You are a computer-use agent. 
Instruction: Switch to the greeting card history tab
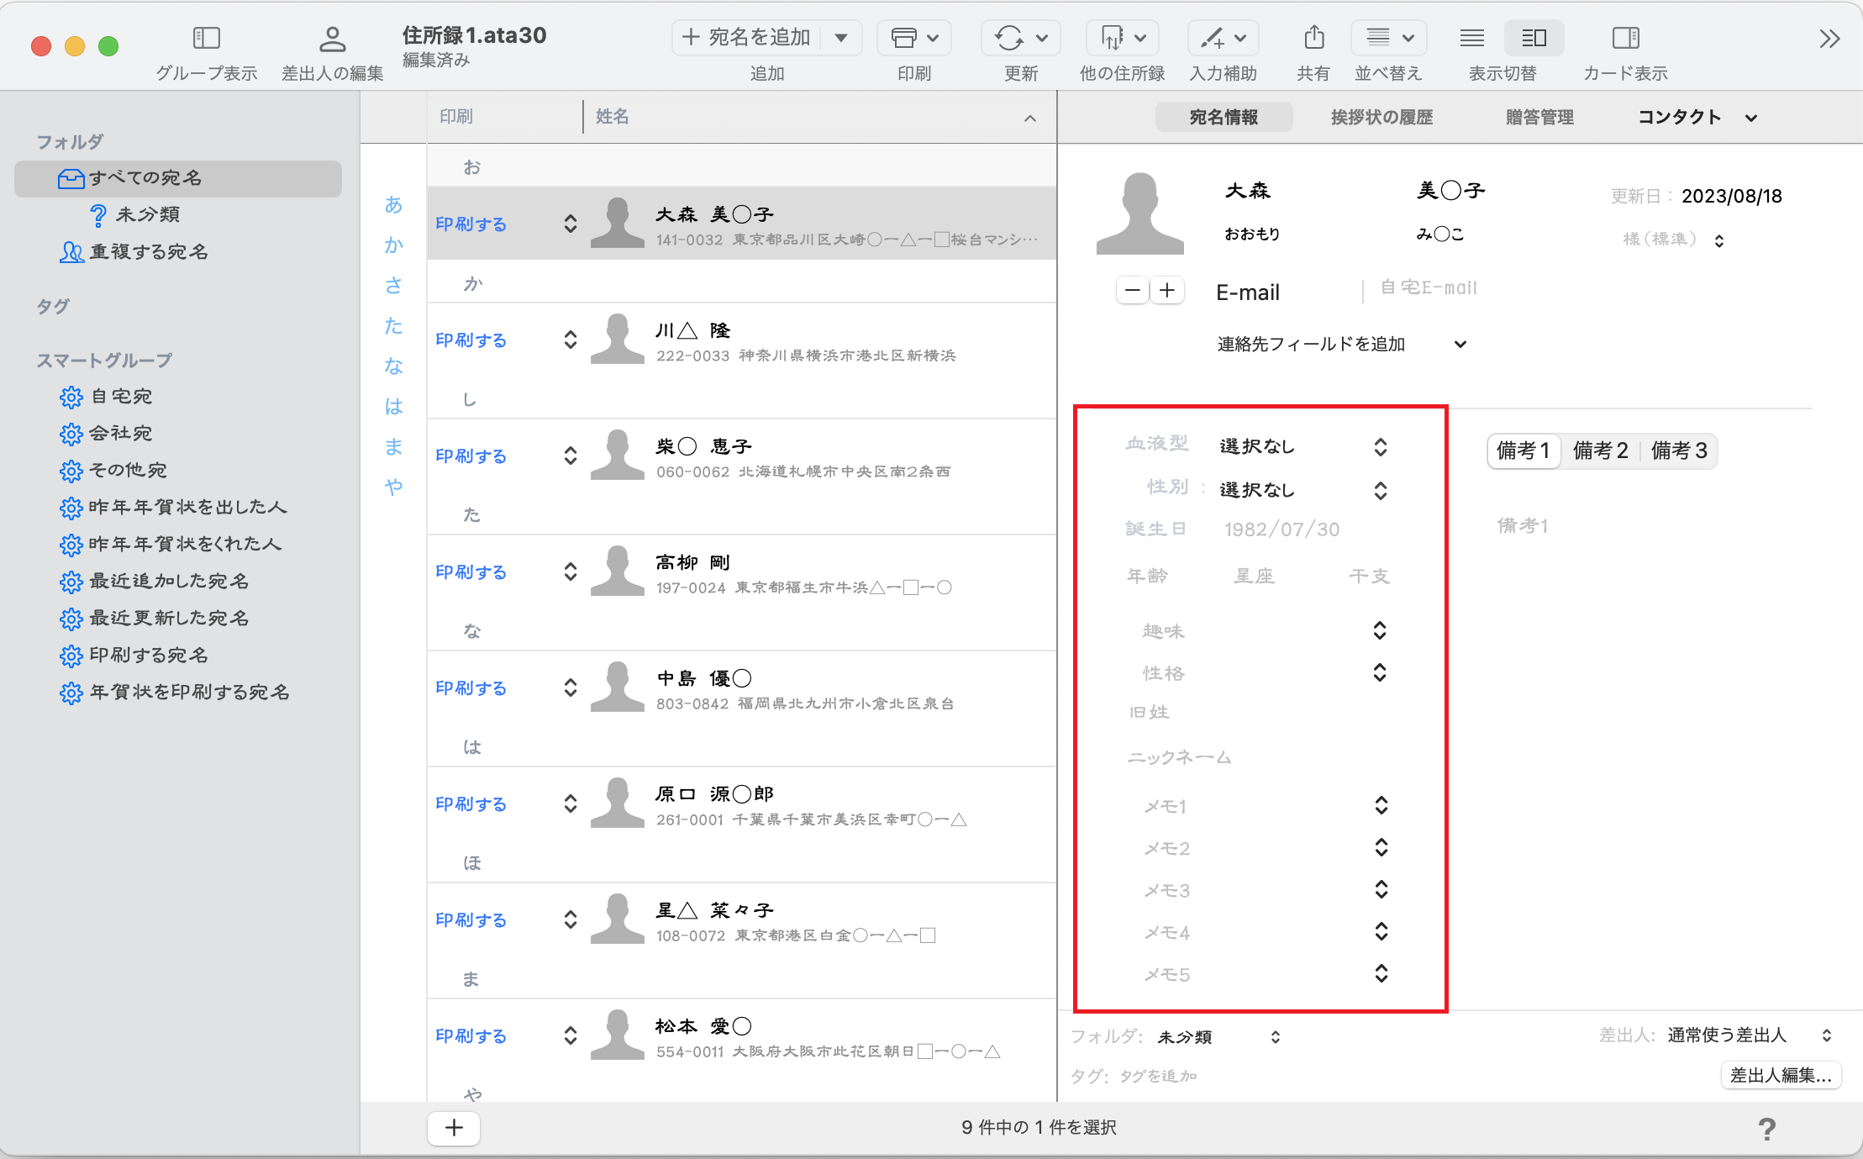point(1381,117)
